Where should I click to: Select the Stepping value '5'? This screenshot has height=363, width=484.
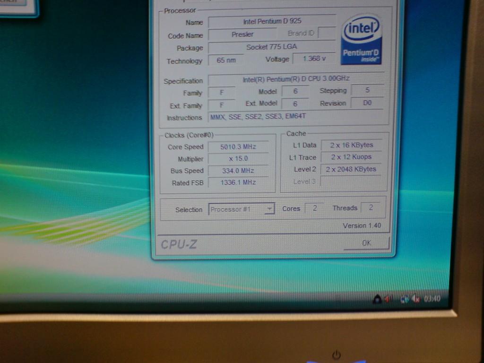tap(367, 90)
